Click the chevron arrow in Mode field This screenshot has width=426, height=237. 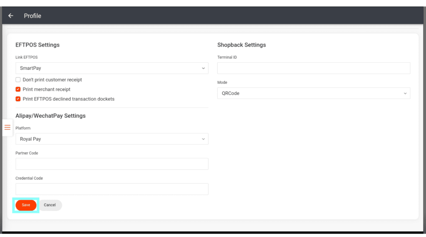click(x=405, y=93)
